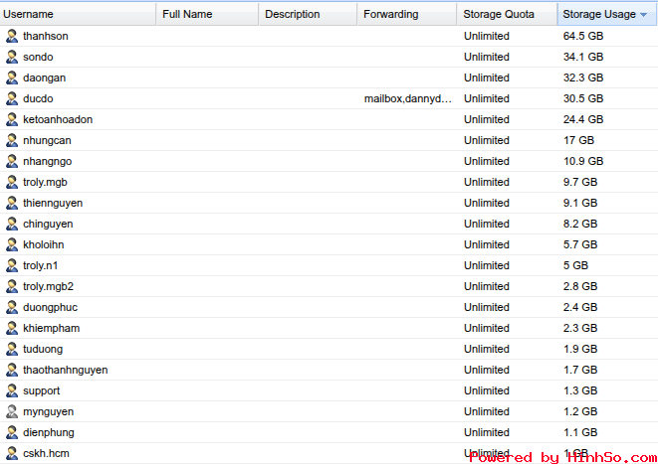Select the thiennguyen user icon
The height and width of the screenshot is (464, 658).
click(x=12, y=203)
